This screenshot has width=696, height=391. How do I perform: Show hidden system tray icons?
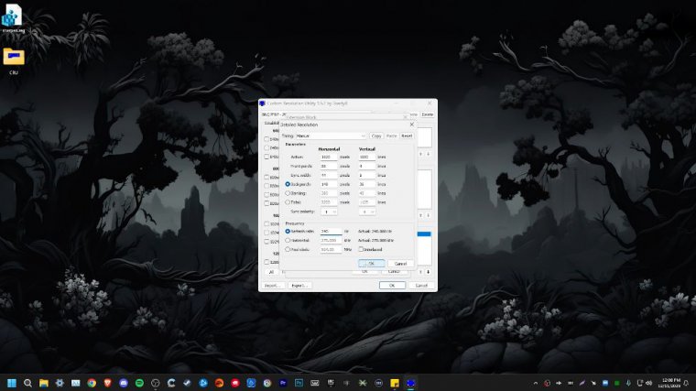[535, 382]
